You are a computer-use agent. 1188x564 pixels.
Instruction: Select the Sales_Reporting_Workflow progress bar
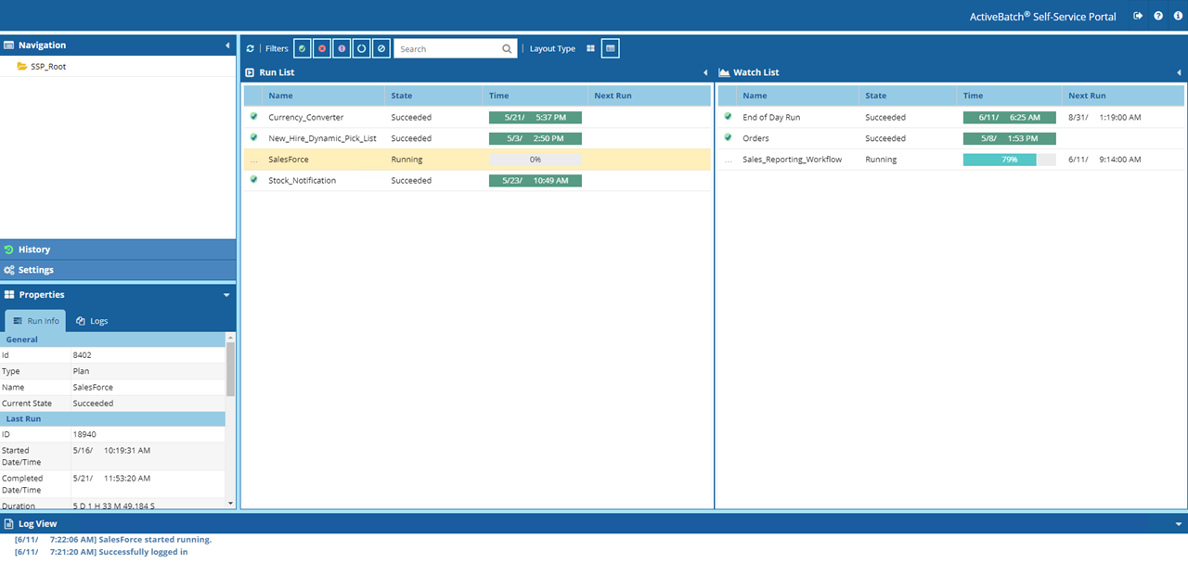click(1009, 159)
